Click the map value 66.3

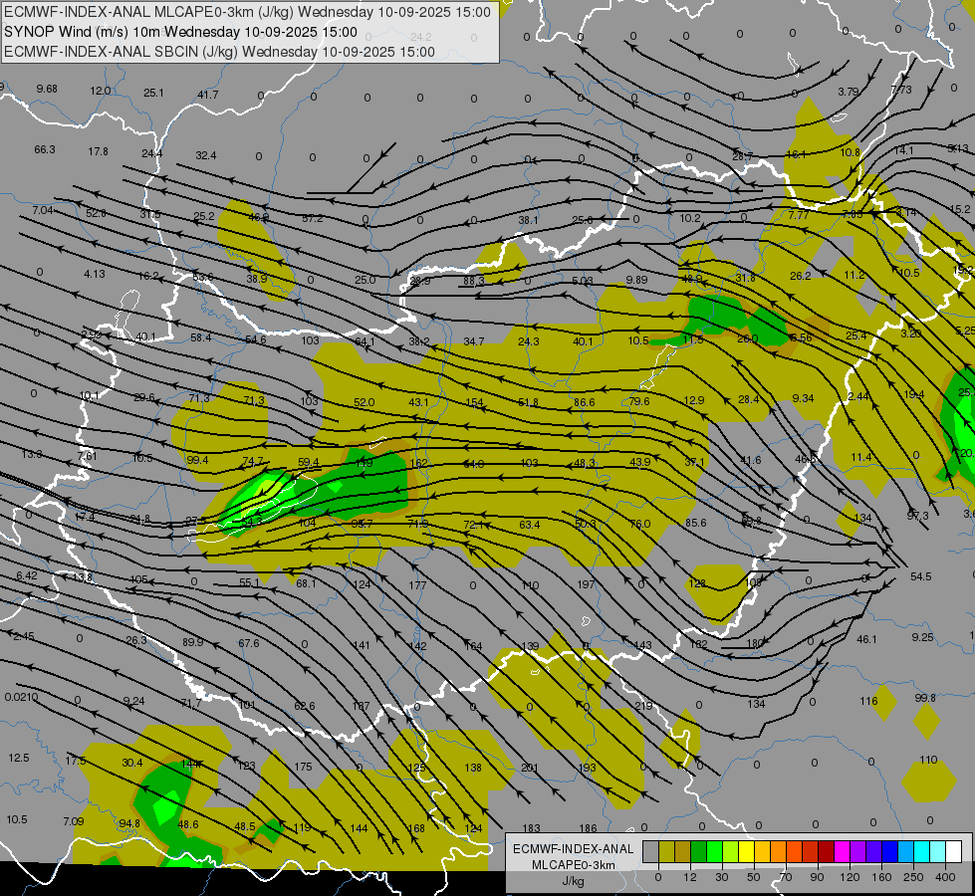(x=45, y=149)
